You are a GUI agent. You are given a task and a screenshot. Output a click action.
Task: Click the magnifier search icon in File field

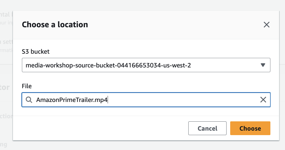29,100
